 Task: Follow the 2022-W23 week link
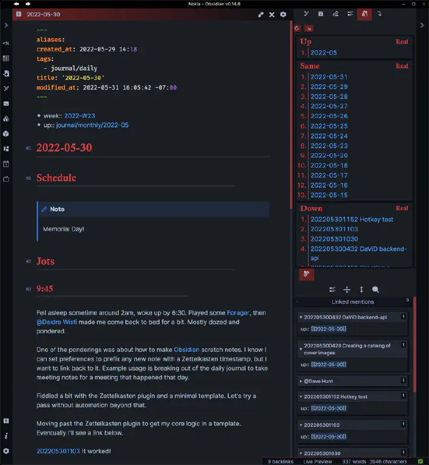point(80,116)
